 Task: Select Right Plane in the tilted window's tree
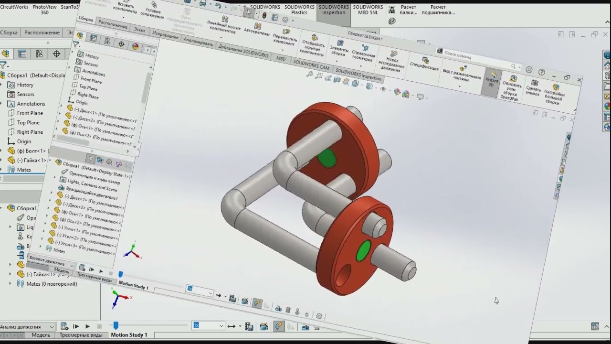(x=87, y=95)
